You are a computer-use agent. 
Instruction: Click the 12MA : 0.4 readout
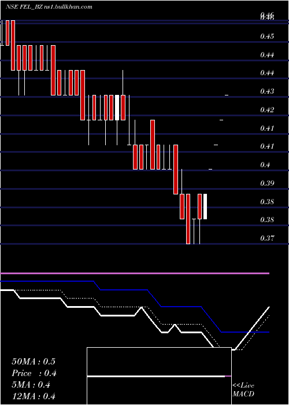34,396
